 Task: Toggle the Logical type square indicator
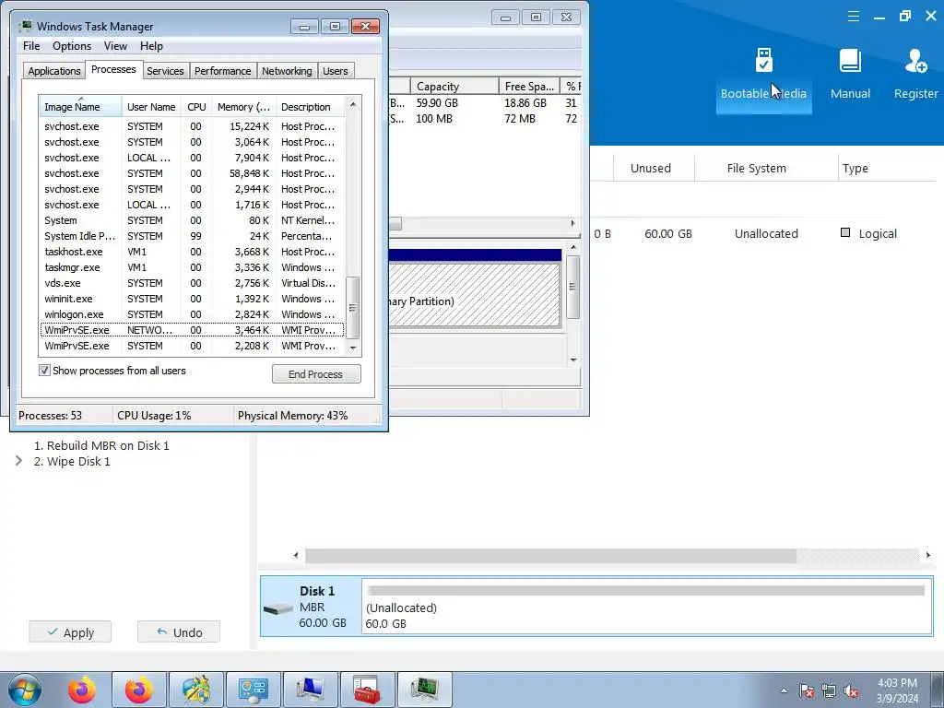(845, 232)
